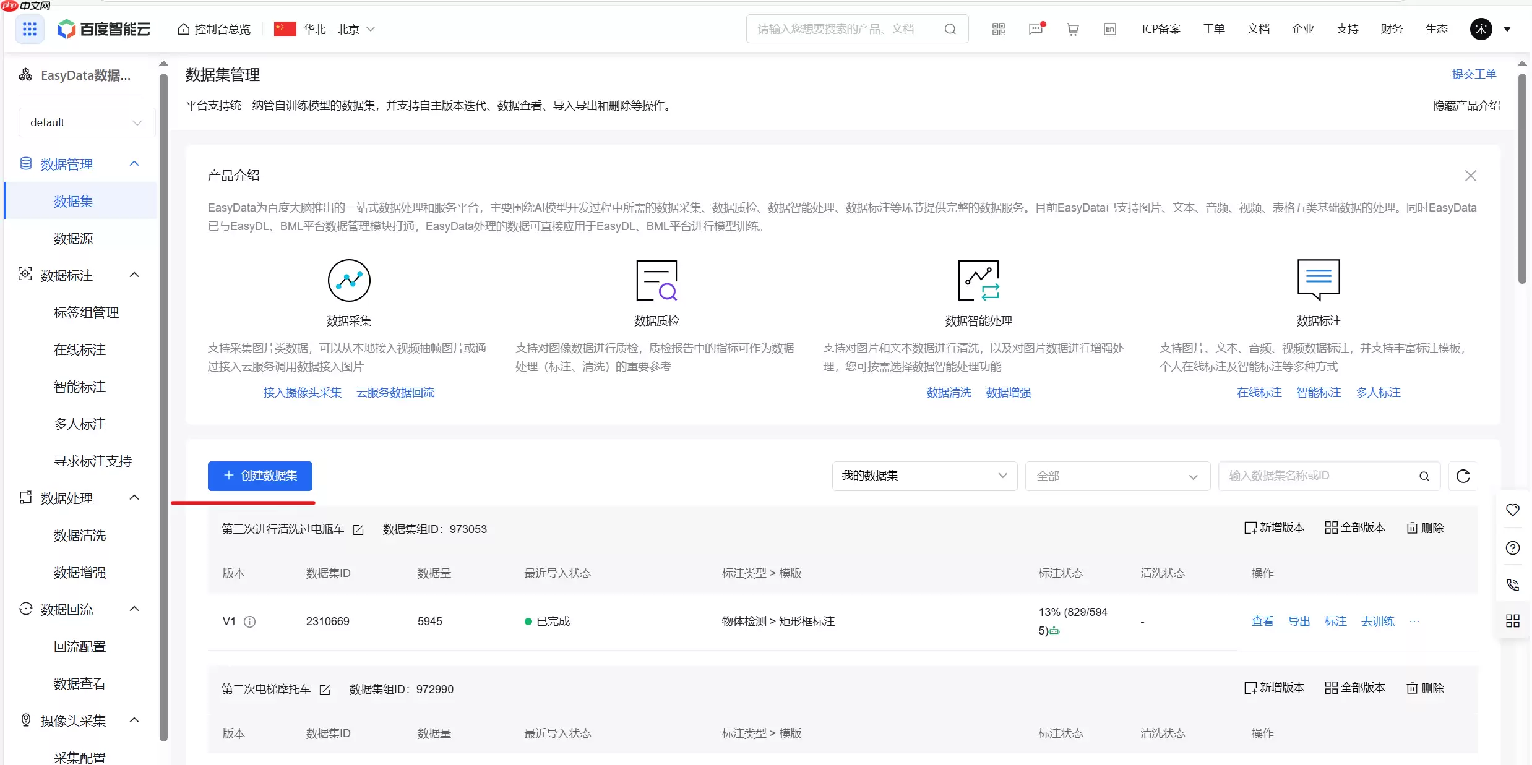Open the shopping cart icon
The height and width of the screenshot is (765, 1532).
1073,28
